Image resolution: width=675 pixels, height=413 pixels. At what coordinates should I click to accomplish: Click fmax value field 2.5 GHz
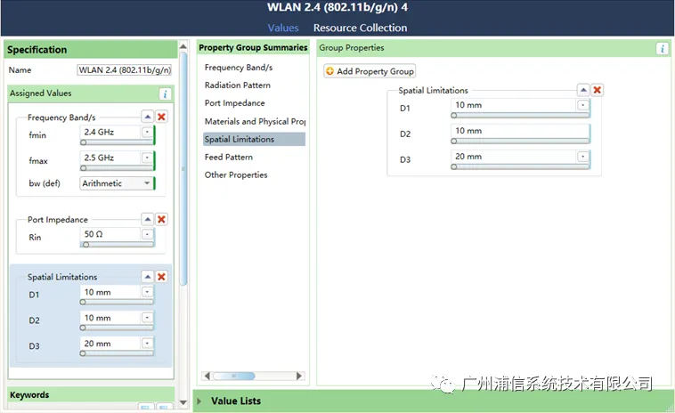[110, 158]
